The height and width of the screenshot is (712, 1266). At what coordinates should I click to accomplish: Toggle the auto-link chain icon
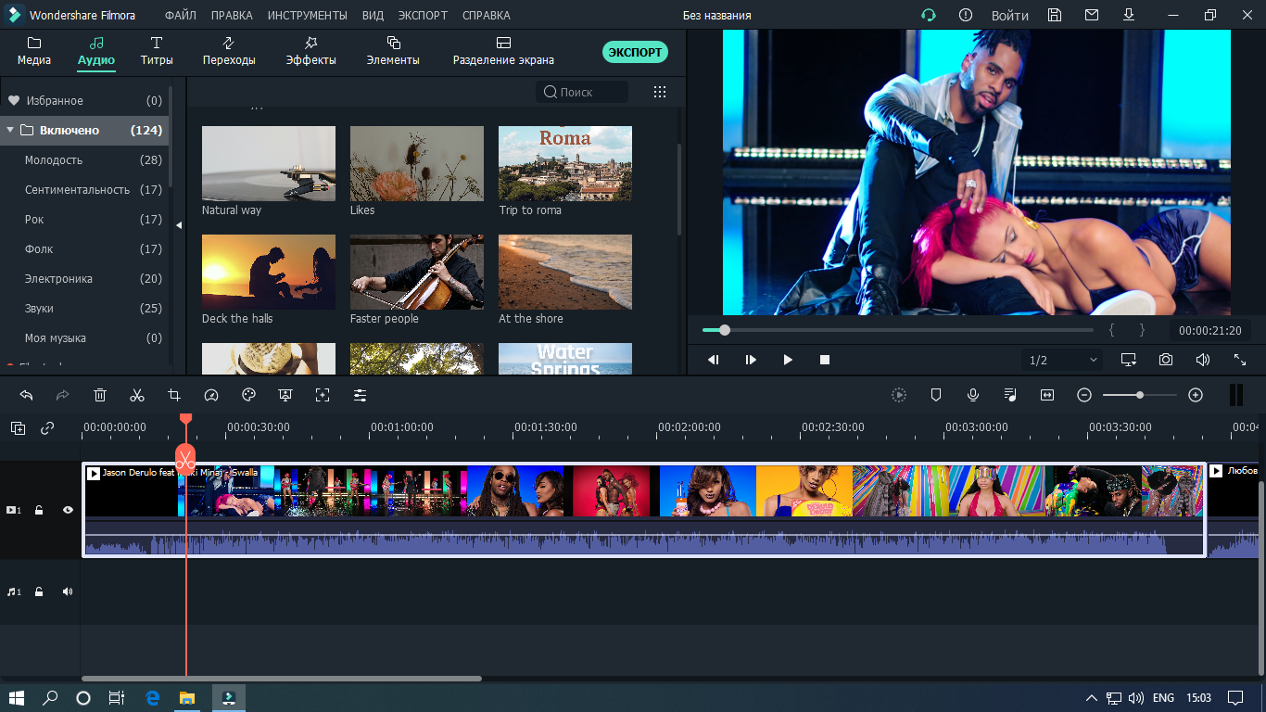(x=47, y=427)
